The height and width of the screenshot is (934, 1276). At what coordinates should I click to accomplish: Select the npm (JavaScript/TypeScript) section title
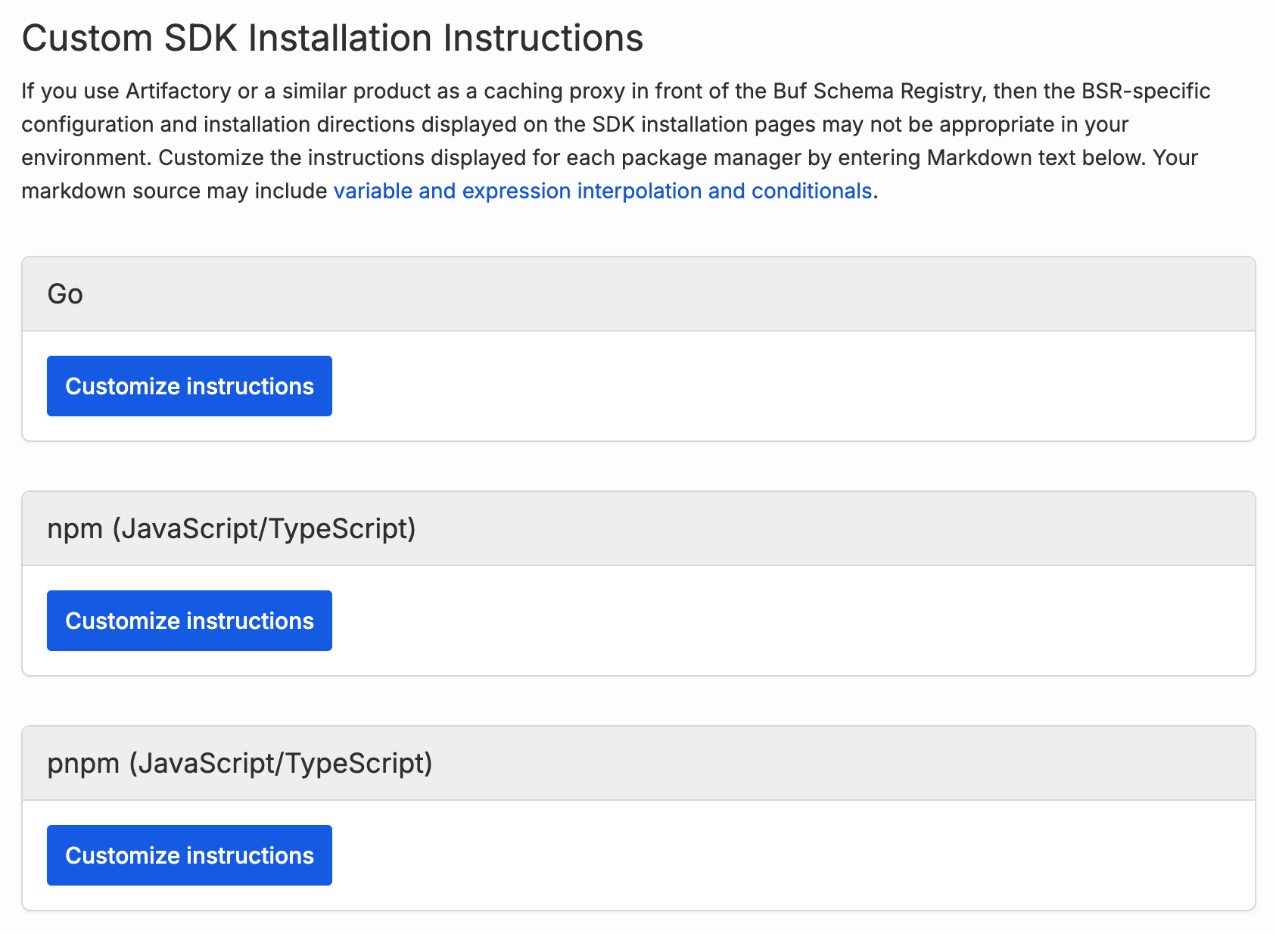[x=232, y=528]
